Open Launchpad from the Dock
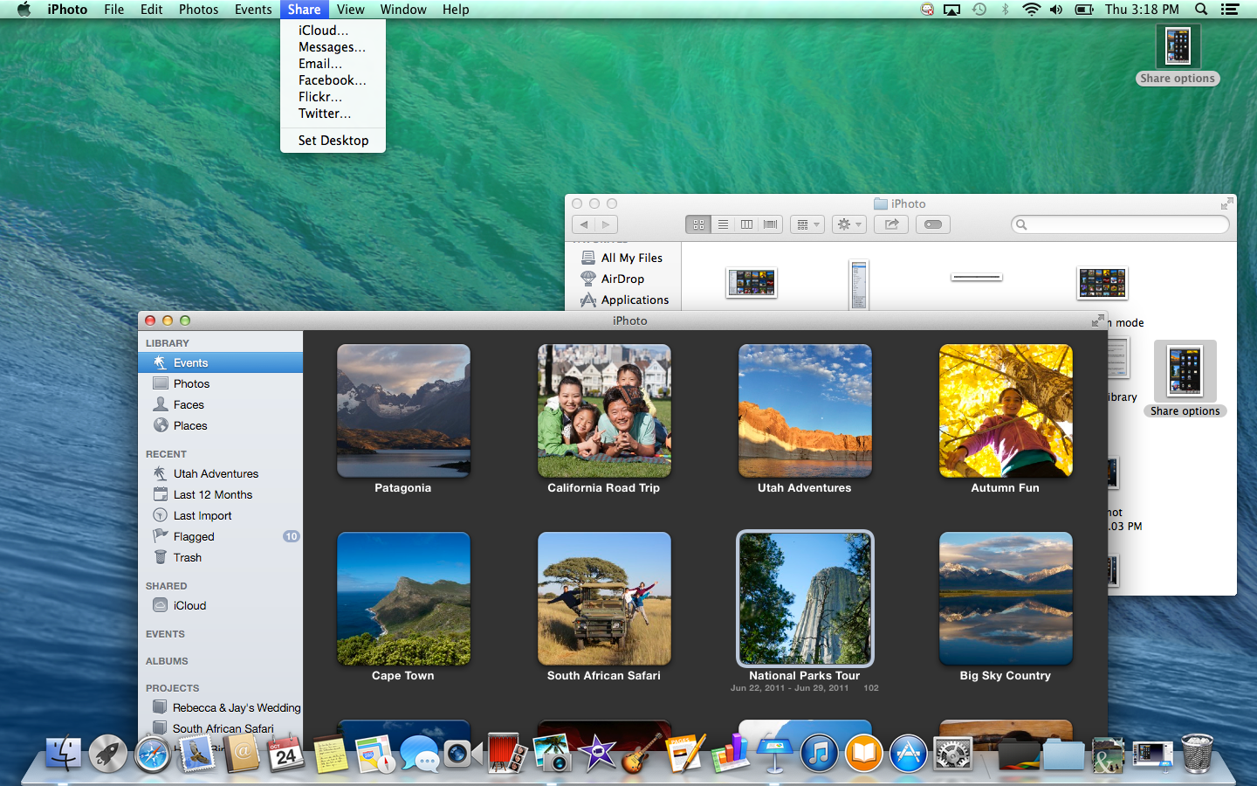Screen dimensions: 1257x786 [108, 754]
